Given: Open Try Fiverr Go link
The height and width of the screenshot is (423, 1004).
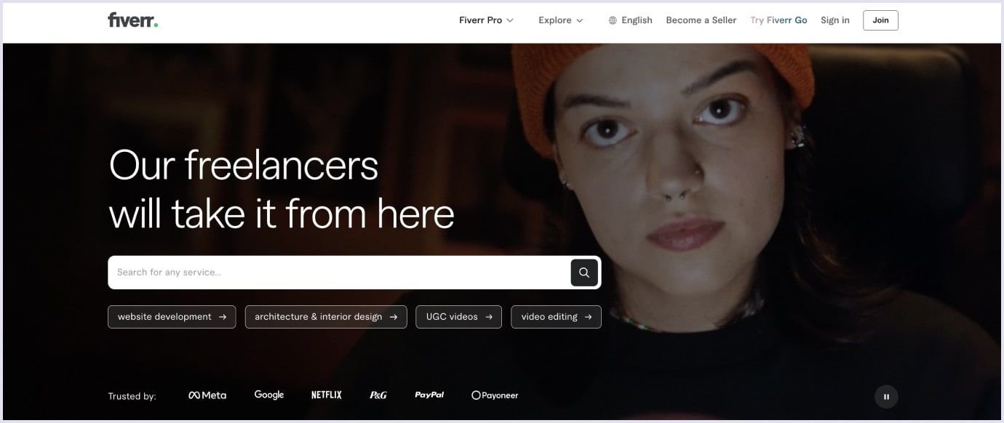Looking at the screenshot, I should tap(778, 20).
